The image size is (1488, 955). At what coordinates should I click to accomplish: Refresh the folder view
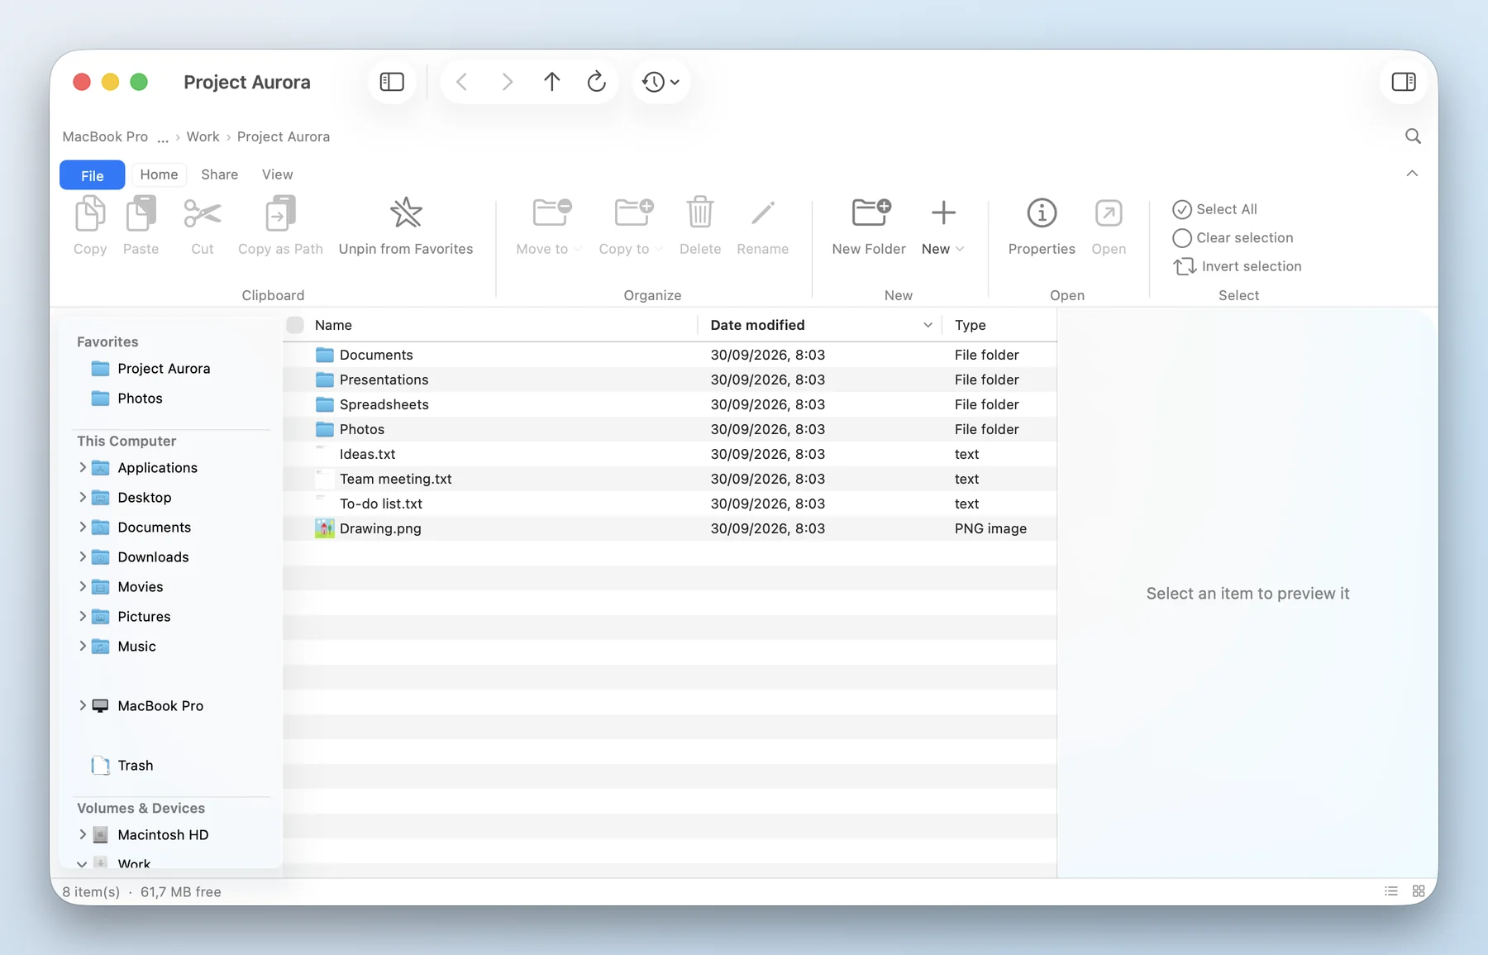[596, 82]
